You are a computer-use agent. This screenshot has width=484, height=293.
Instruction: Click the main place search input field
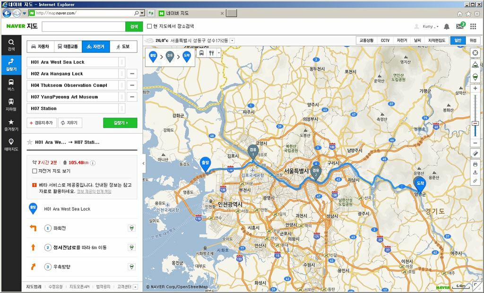[84, 26]
